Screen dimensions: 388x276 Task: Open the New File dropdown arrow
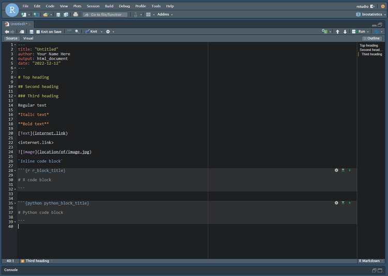pyautogui.click(x=29, y=15)
